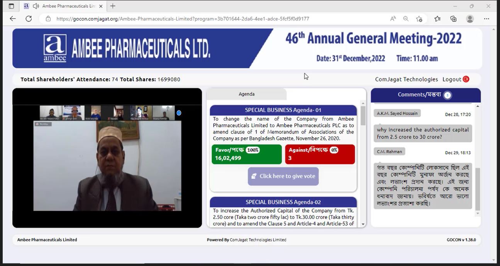Click Ambee Pharmaceuticals Limited footer text
The height and width of the screenshot is (266, 500).
(x=47, y=240)
